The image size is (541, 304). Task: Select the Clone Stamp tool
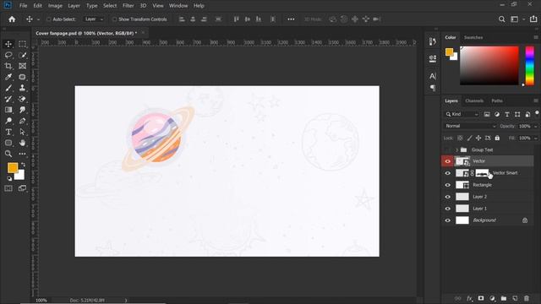(x=23, y=88)
